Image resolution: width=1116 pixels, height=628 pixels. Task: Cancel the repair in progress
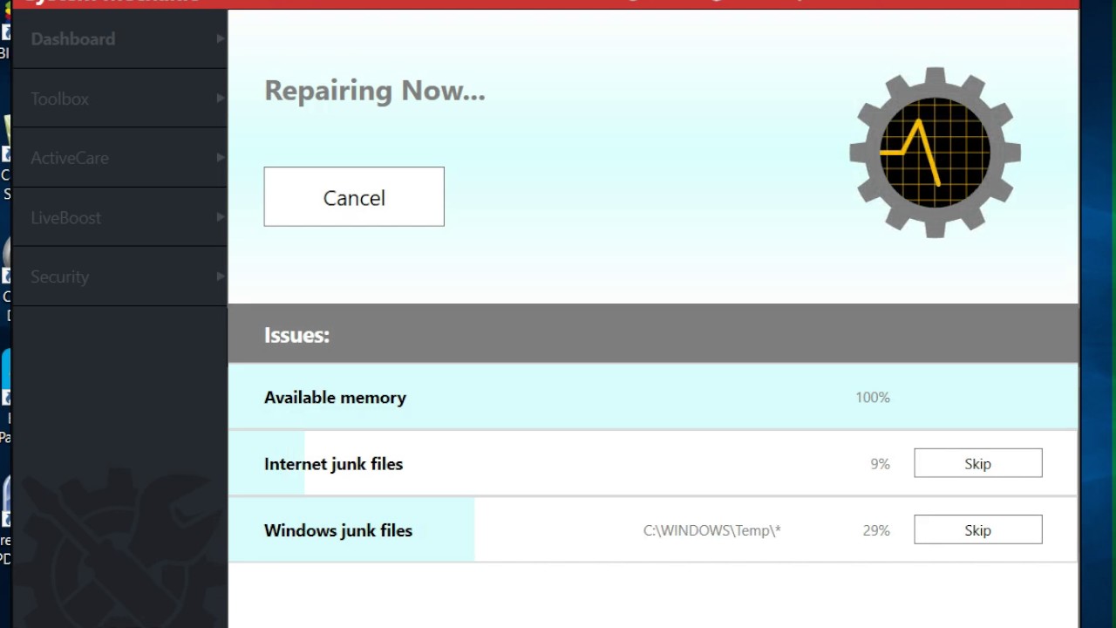pos(354,197)
